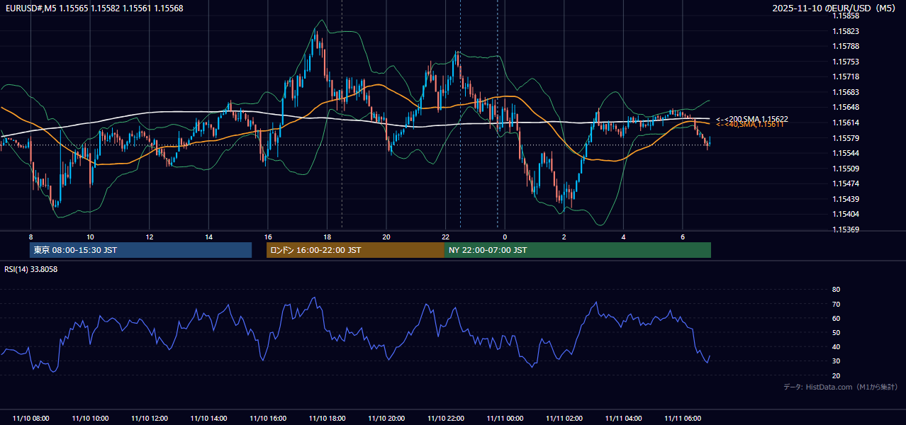The width and height of the screenshot is (906, 425).
Task: Click RSI scale label 80
Action: pyautogui.click(x=836, y=290)
